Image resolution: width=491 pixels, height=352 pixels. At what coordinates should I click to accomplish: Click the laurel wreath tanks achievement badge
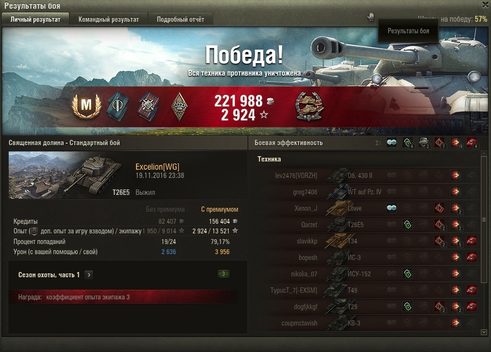coord(309,106)
